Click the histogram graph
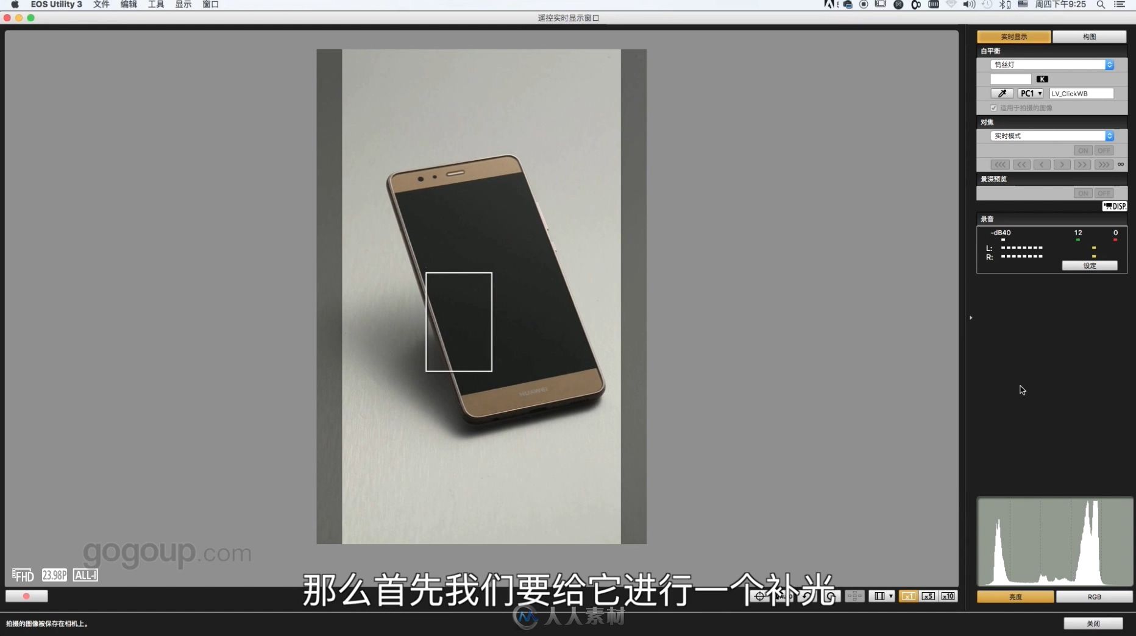 pos(1055,542)
